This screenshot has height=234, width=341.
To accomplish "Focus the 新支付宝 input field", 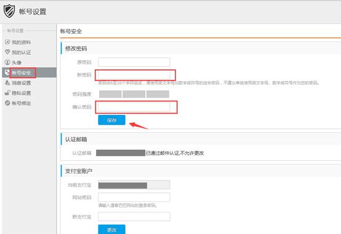I will 134,216.
